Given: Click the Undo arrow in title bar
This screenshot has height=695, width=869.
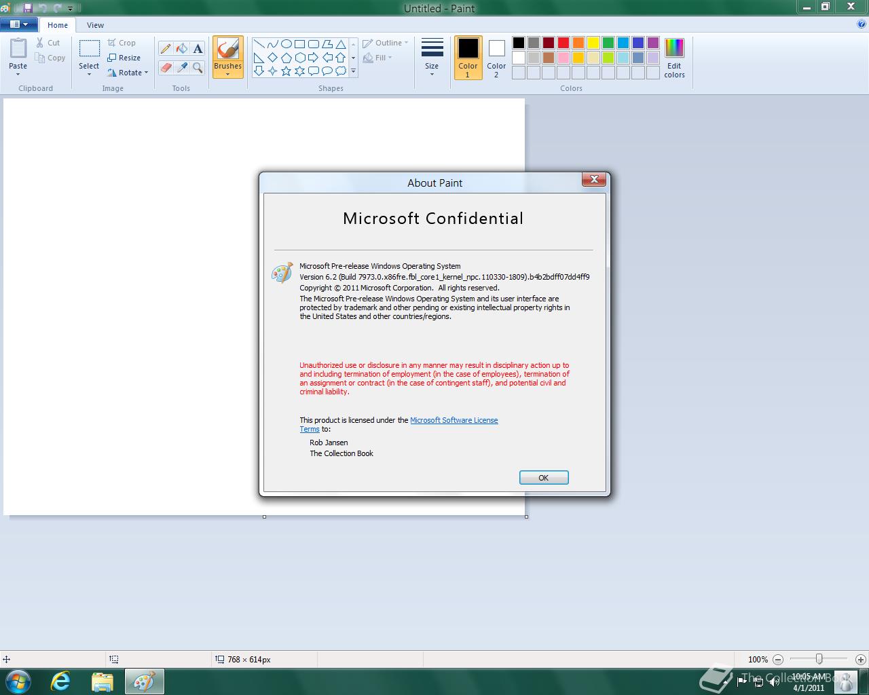Looking at the screenshot, I should (43, 8).
